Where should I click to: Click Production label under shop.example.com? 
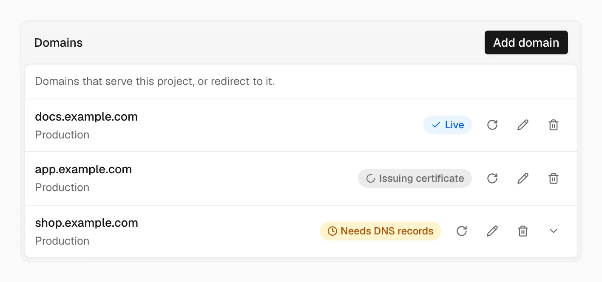coord(62,241)
